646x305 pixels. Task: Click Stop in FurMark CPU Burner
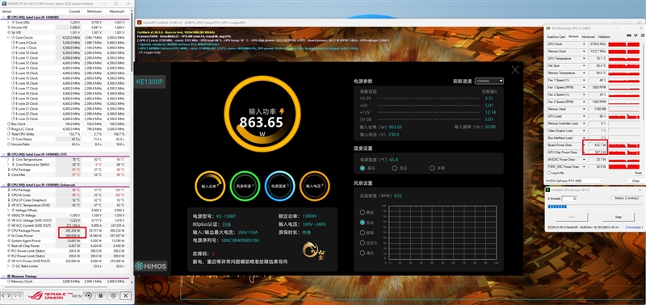pos(618,216)
